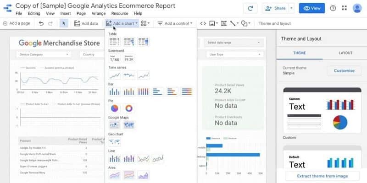Pick the Google Maps bubble map icon

coord(115,125)
